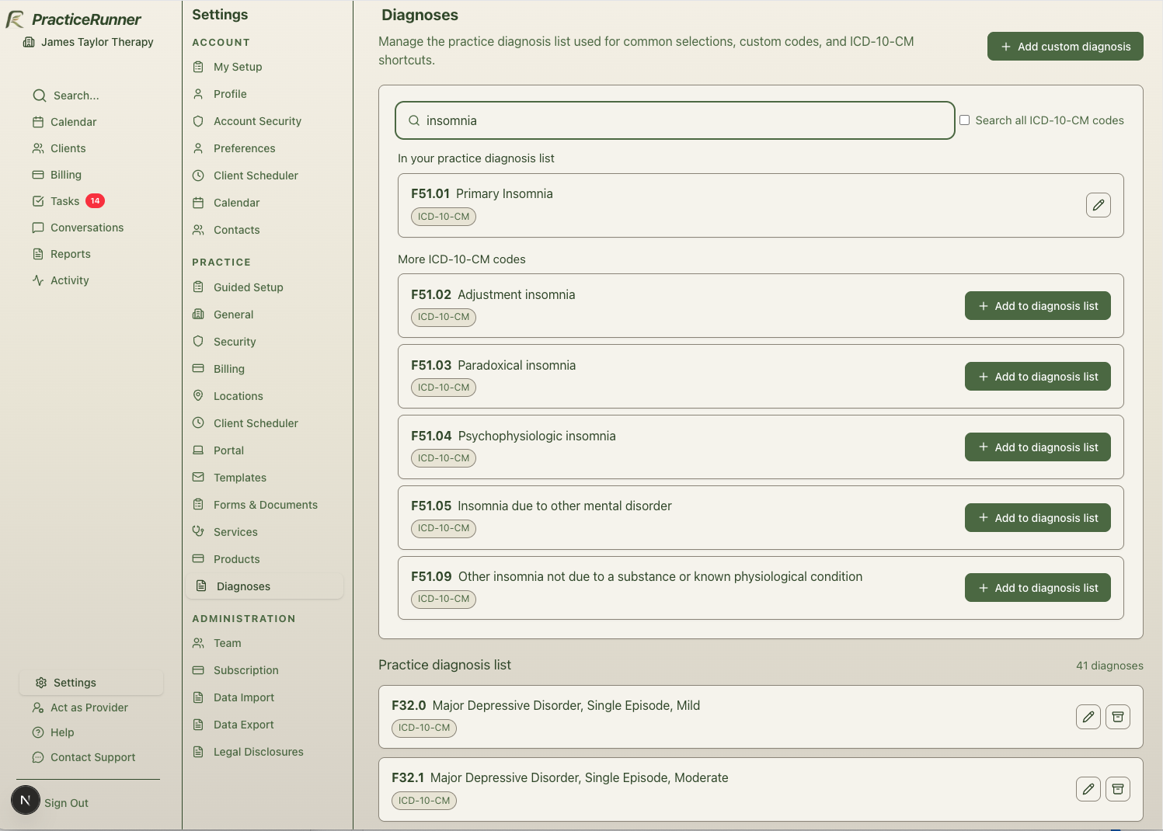Add F51.02 Adjustment insomnia to diagnosis list
1163x831 pixels.
[1038, 306]
